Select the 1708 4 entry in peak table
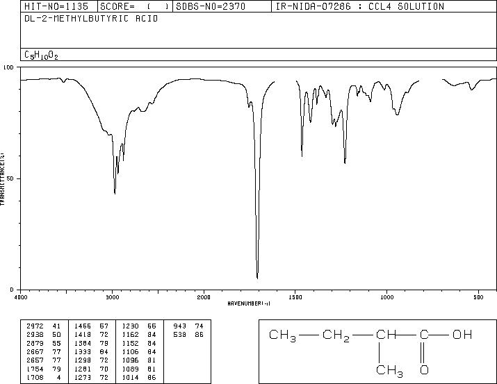Image resolution: width=497 pixels, height=384 pixels. pyautogui.click(x=44, y=377)
